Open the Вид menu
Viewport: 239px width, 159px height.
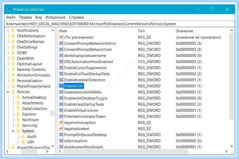39,18
